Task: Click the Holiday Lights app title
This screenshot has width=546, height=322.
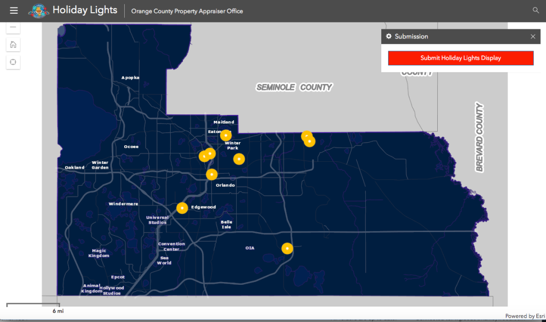Action: [85, 11]
